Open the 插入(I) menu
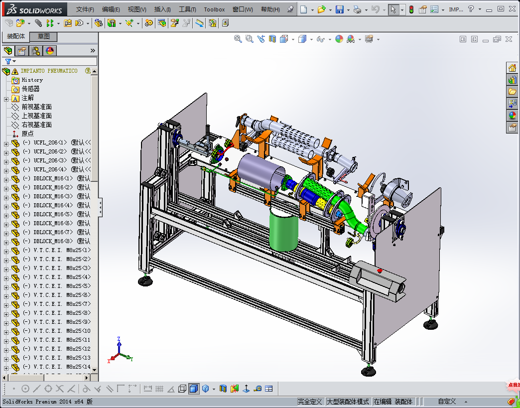Viewport: 520px width, 408px height. (x=162, y=9)
